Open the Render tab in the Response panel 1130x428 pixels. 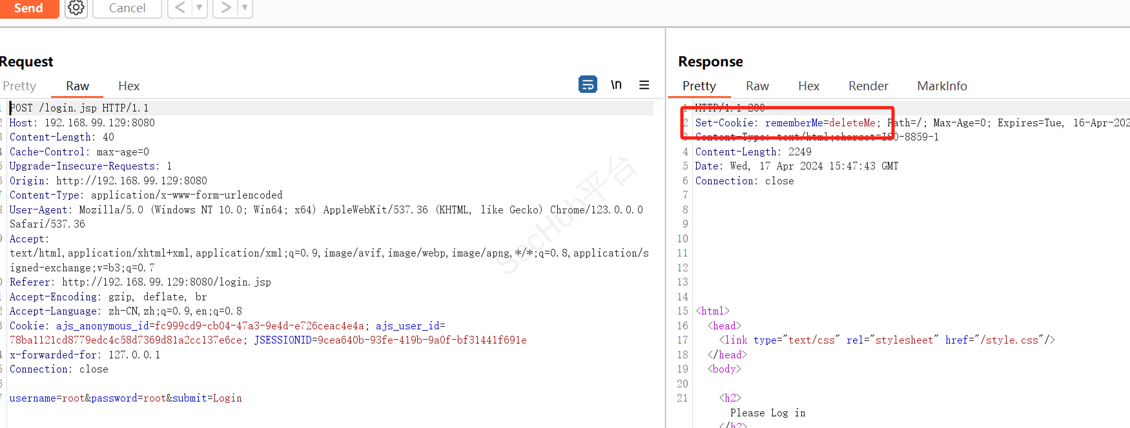tap(868, 86)
